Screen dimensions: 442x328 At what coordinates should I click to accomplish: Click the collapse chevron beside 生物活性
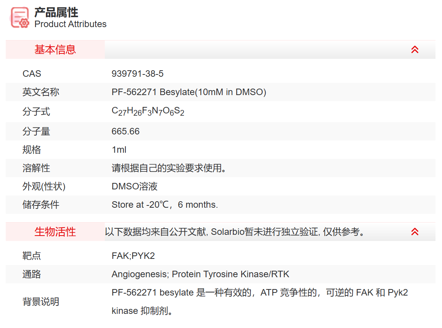(414, 231)
